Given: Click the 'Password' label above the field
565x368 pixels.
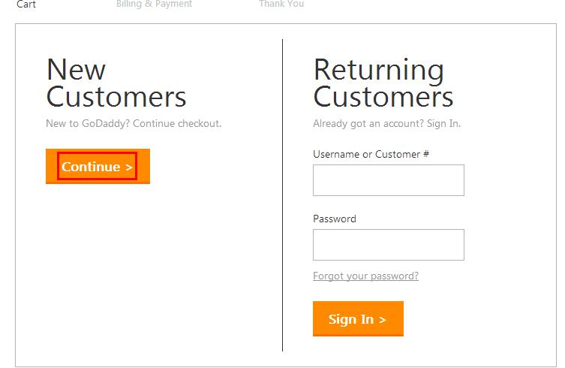Looking at the screenshot, I should pyautogui.click(x=334, y=219).
